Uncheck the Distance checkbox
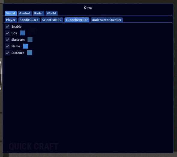The height and width of the screenshot is (157, 177). (x=7, y=53)
